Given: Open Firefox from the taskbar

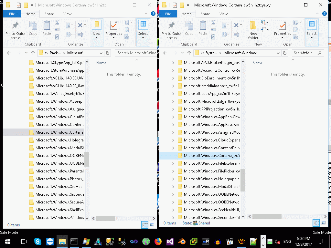Looking at the screenshot, I should (x=158, y=242).
